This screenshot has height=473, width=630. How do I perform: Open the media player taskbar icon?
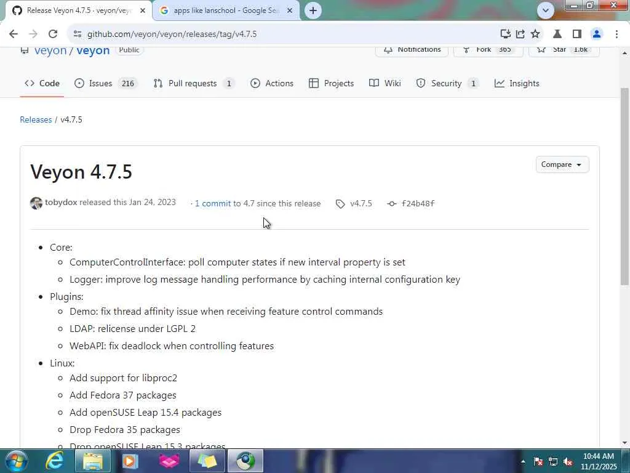(x=130, y=461)
